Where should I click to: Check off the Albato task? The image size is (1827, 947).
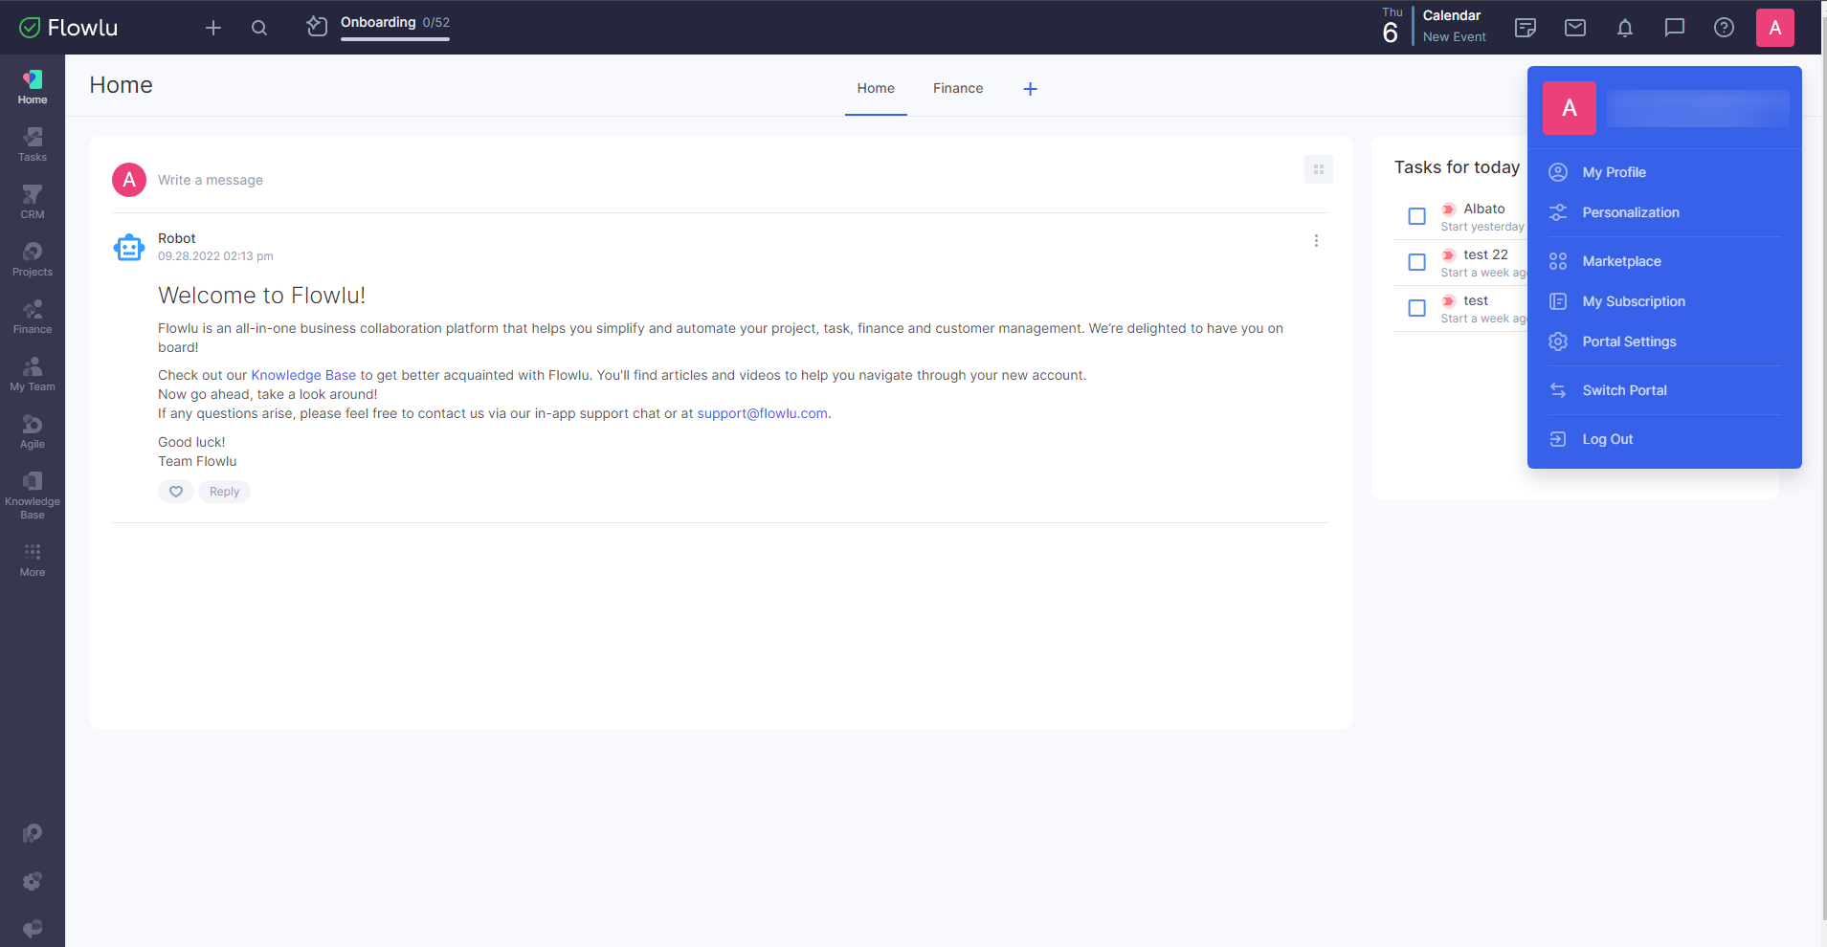pos(1417,216)
